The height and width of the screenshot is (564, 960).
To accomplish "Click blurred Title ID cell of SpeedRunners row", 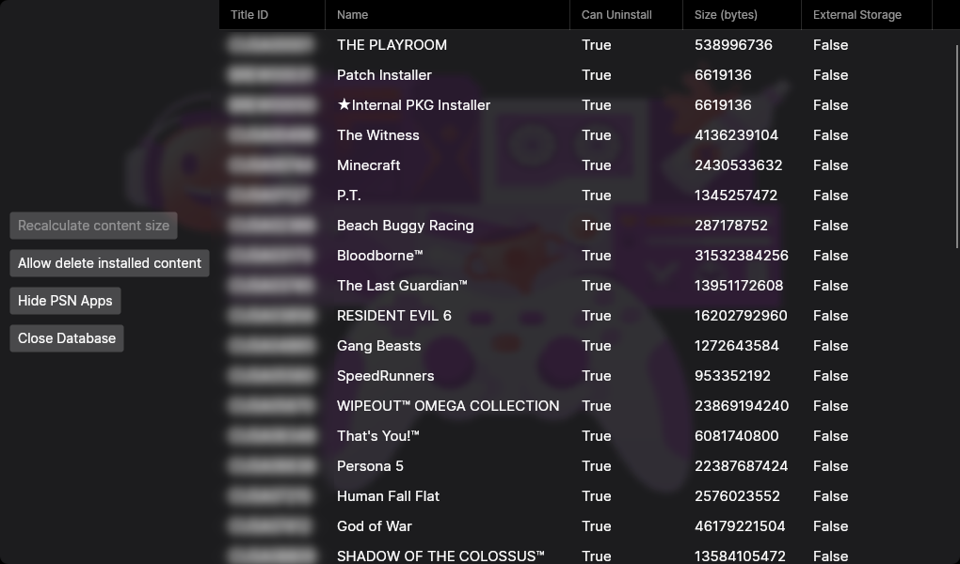I will click(272, 376).
